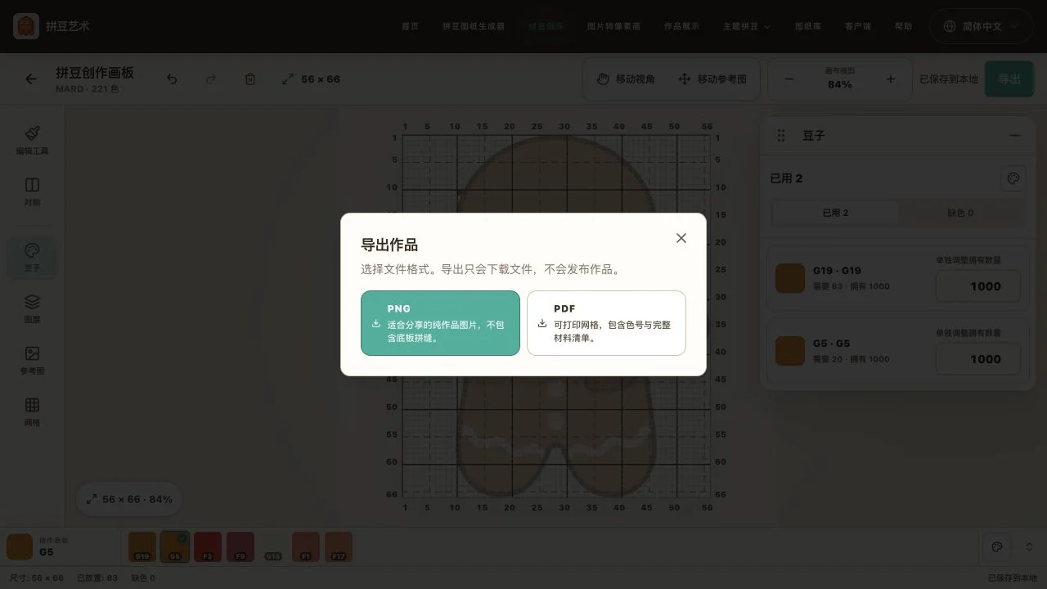Click the 84% canvas zoom value
The height and width of the screenshot is (589, 1047).
click(840, 84)
